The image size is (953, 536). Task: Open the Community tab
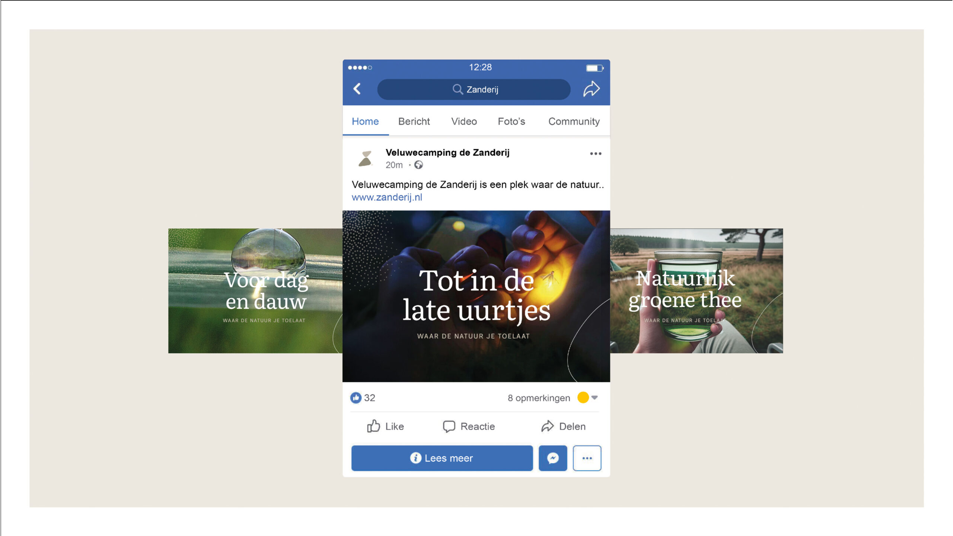click(x=574, y=121)
